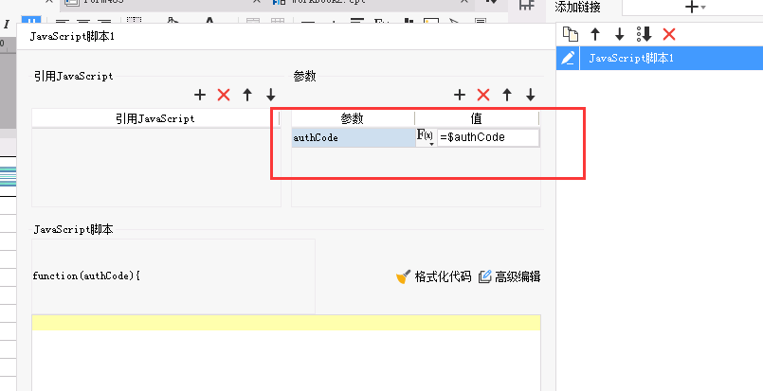Open the F(x) value type dropdown
The width and height of the screenshot is (763, 391).
tap(426, 137)
